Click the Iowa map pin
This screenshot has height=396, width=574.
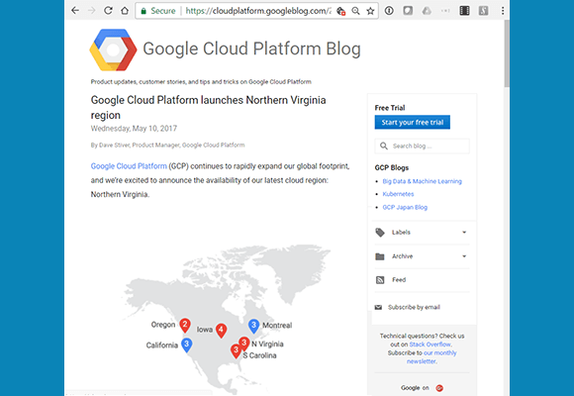221,331
